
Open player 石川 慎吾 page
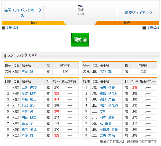point(107,88)
